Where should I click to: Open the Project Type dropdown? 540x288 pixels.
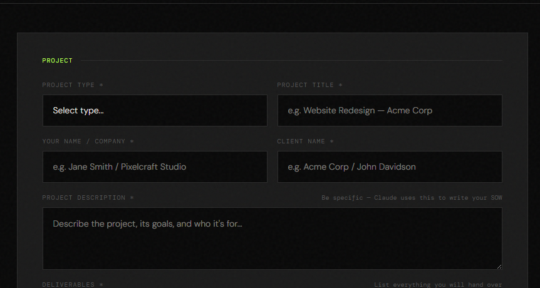[155, 110]
